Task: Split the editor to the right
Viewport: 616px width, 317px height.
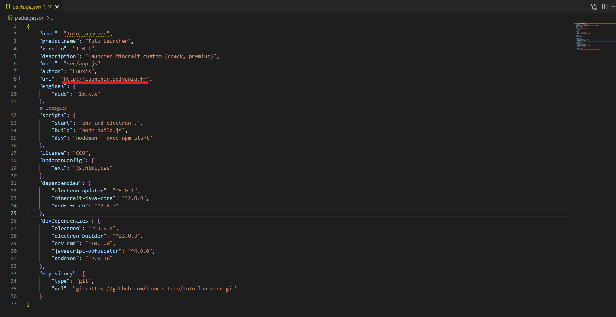Action: point(604,7)
